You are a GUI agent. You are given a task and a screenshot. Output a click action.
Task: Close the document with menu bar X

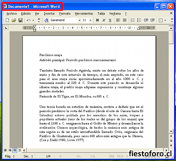pos(171,13)
